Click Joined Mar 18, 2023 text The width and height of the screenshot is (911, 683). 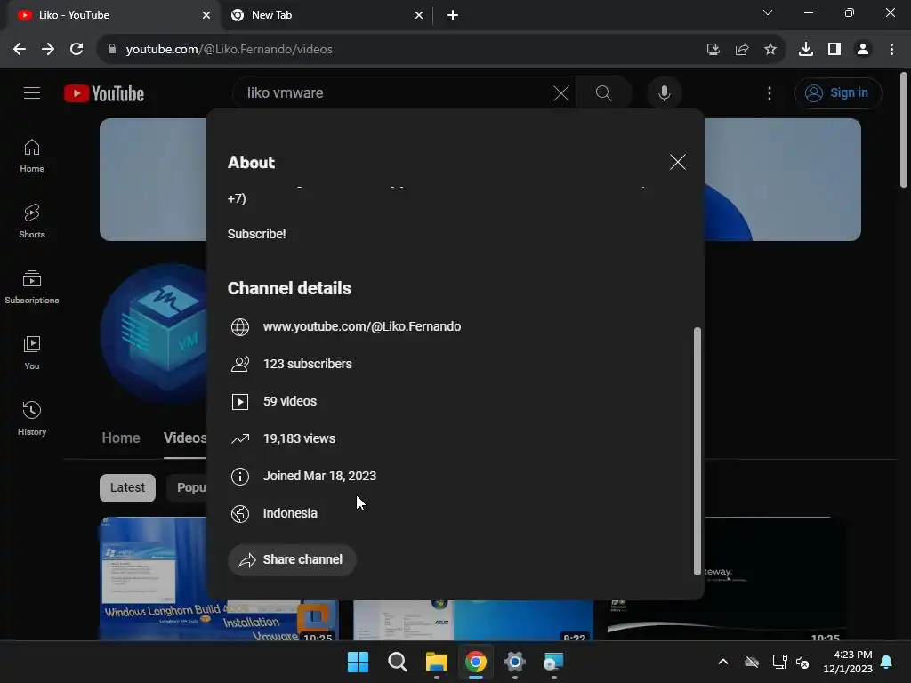tap(319, 477)
